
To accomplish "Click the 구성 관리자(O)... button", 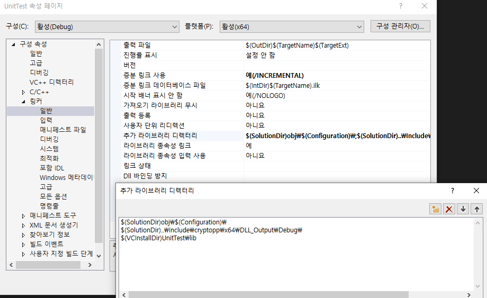I will point(400,26).
